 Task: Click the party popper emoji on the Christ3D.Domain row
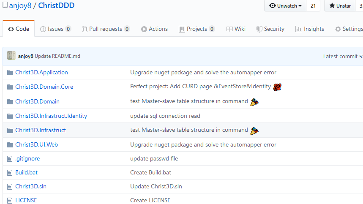pos(254,102)
